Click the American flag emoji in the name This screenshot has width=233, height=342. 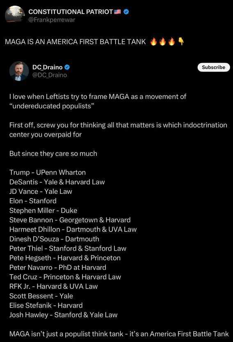click(117, 12)
